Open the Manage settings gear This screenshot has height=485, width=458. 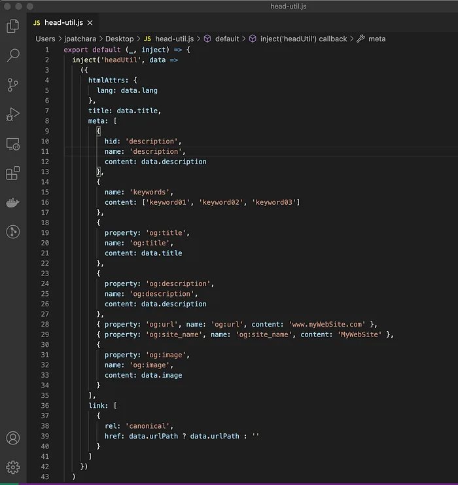13,467
